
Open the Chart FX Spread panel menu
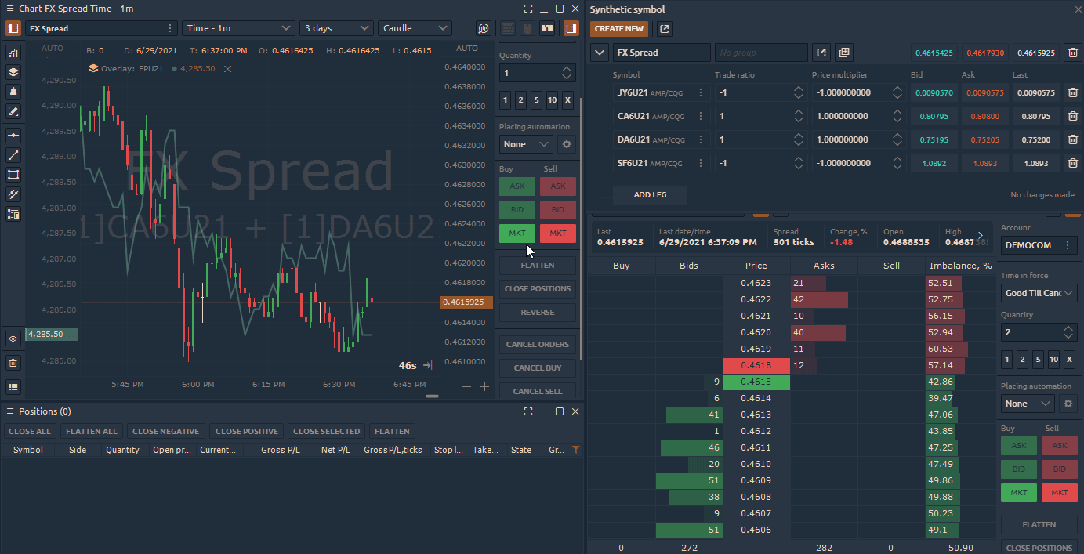pos(10,9)
